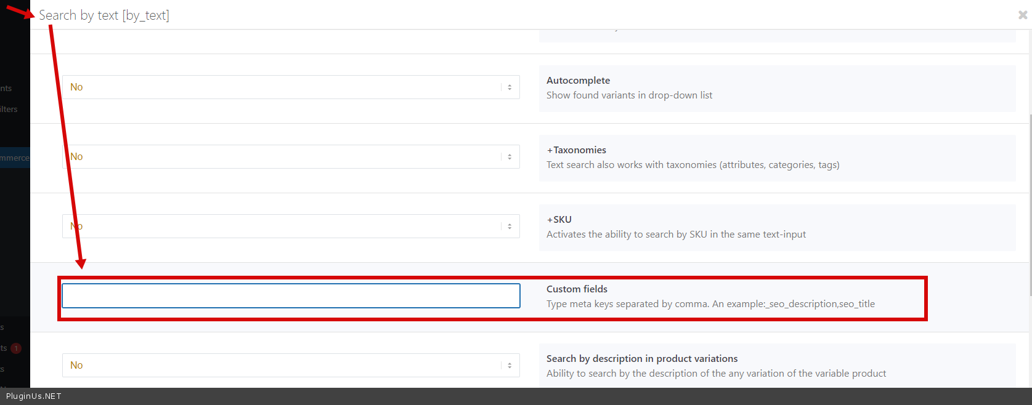Click the red notification badge showing 1
This screenshot has width=1032, height=405.
16,348
